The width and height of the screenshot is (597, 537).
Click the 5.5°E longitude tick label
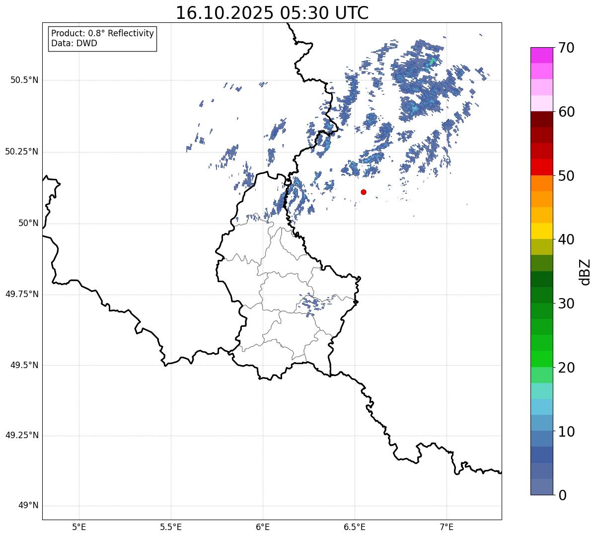171,527
